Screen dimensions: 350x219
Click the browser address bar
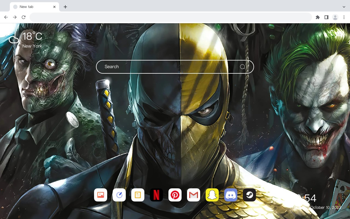171,17
